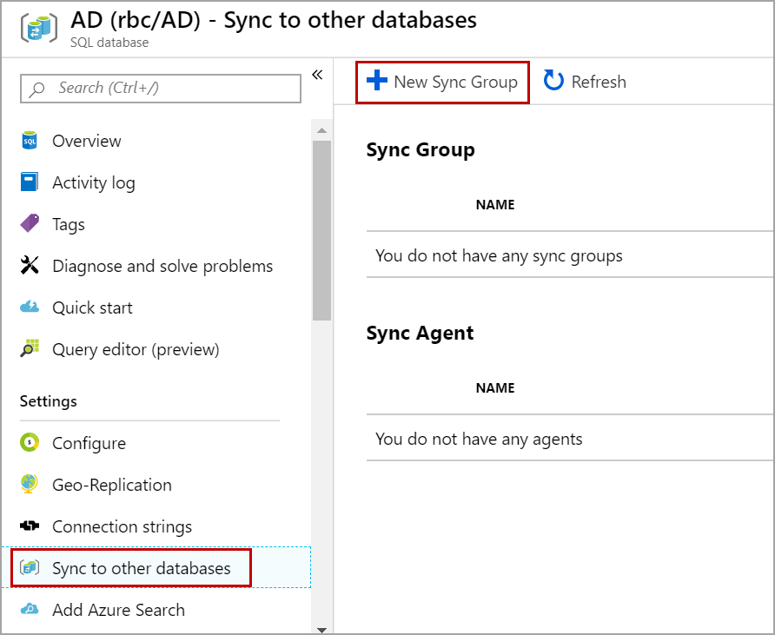Viewport: 775px width, 635px height.
Task: Sort Sync Group table by NAME header
Action: (x=495, y=205)
